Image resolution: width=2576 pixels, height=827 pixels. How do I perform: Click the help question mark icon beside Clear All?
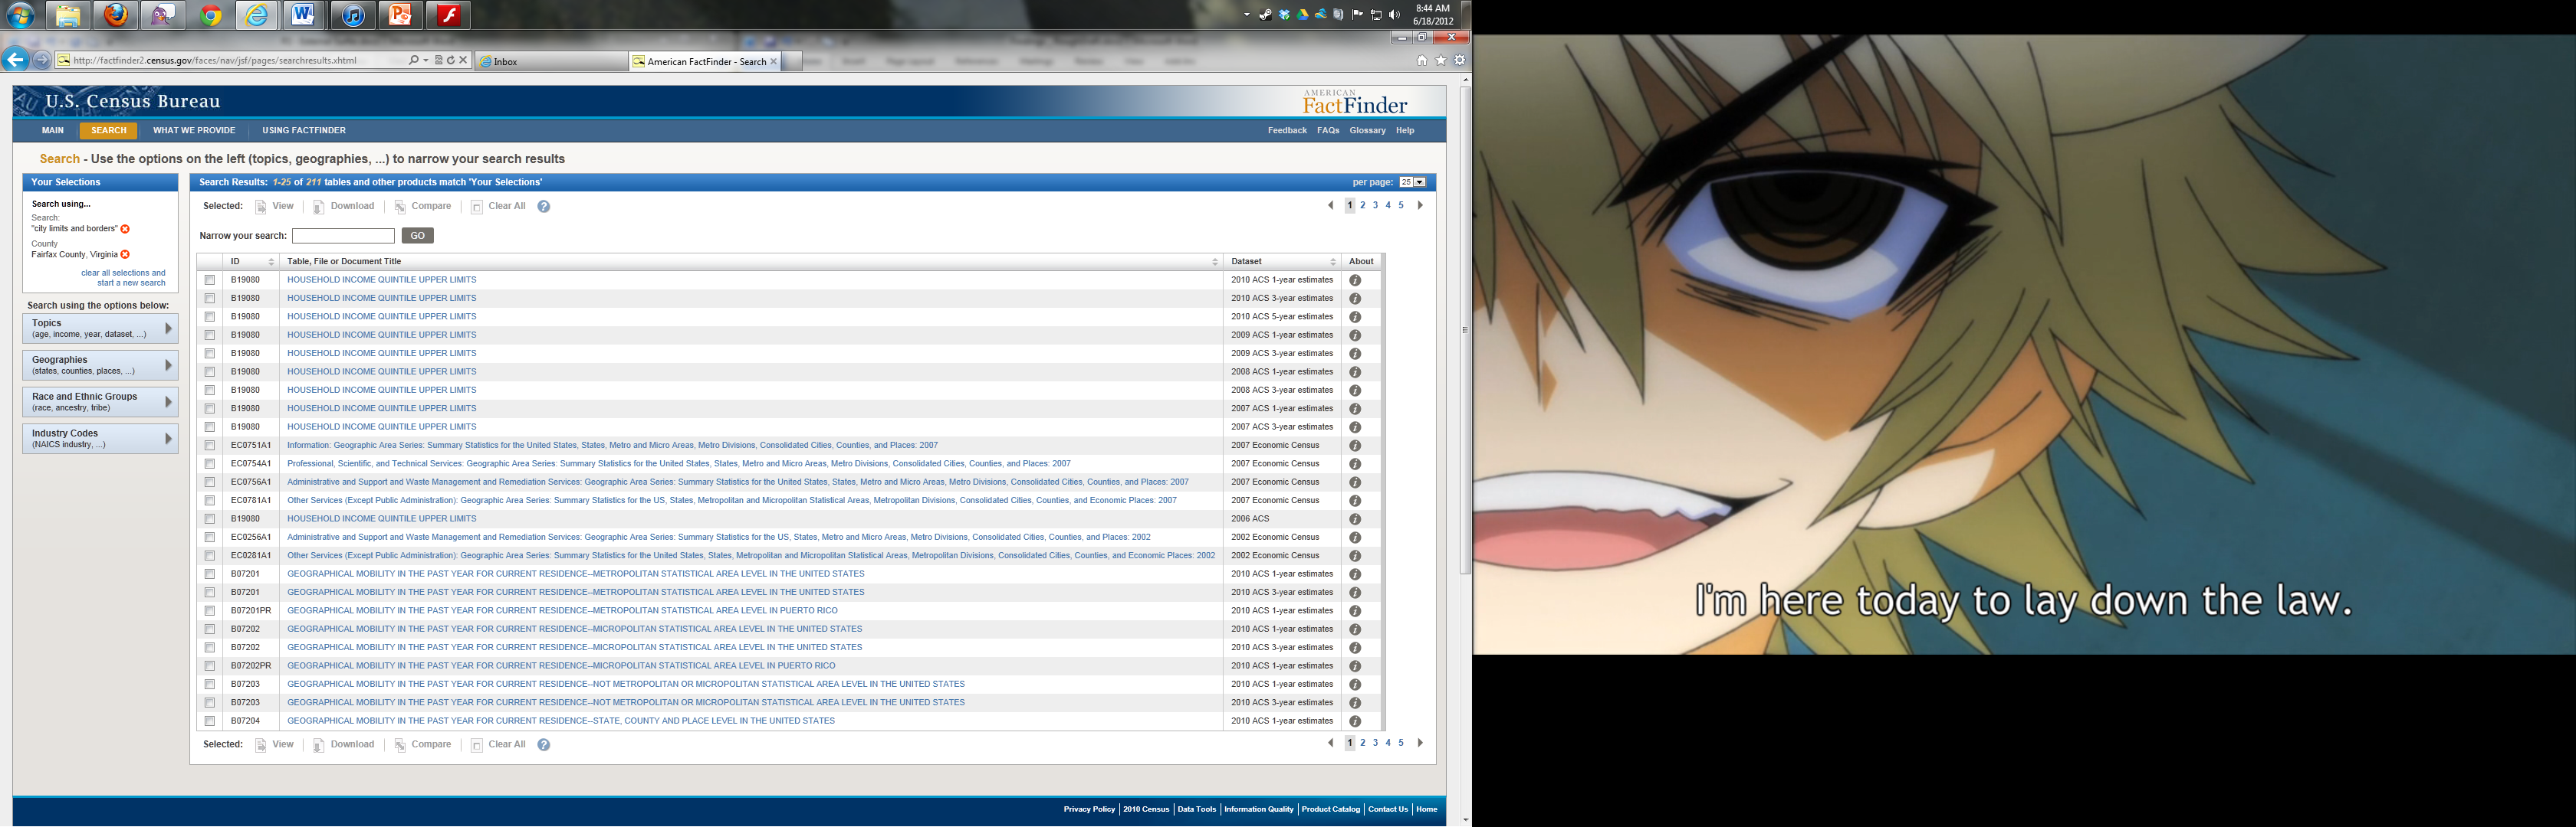[543, 207]
